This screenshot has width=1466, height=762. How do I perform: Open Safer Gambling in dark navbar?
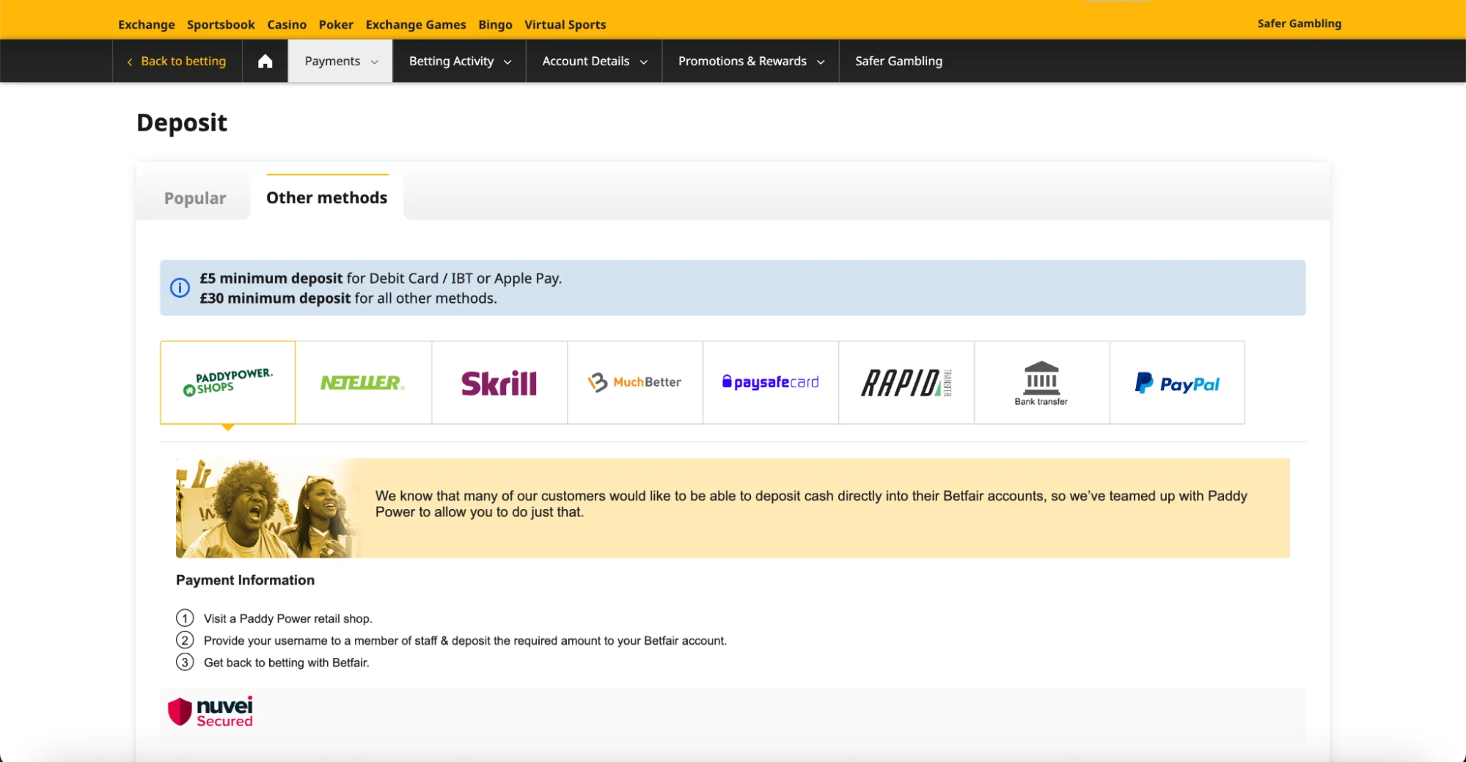898,61
